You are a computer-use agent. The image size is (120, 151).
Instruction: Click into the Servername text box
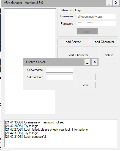(x=59, y=70)
